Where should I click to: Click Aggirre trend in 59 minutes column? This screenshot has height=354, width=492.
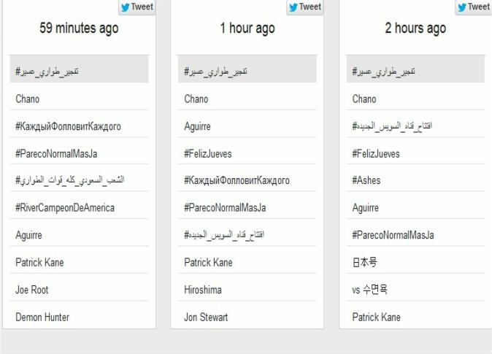point(28,235)
